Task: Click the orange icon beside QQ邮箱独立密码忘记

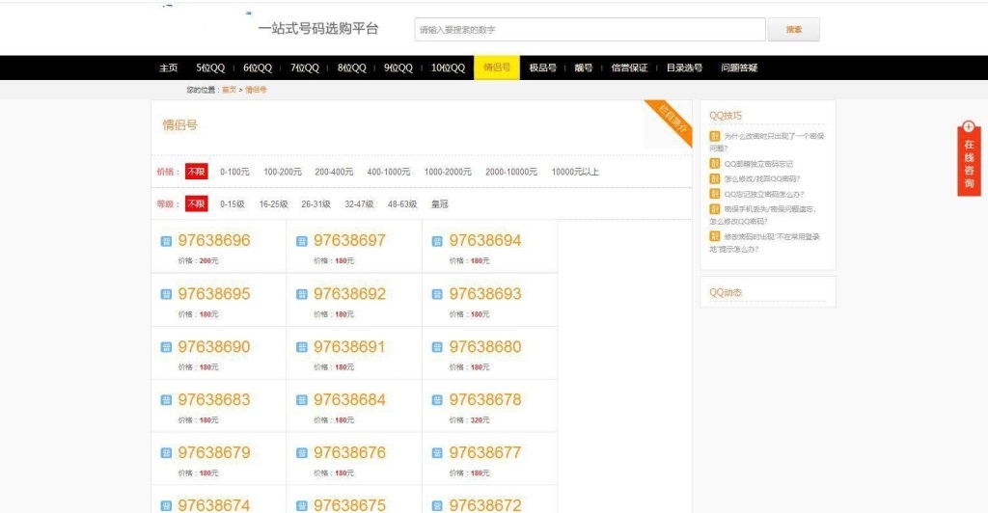Action: pos(715,164)
